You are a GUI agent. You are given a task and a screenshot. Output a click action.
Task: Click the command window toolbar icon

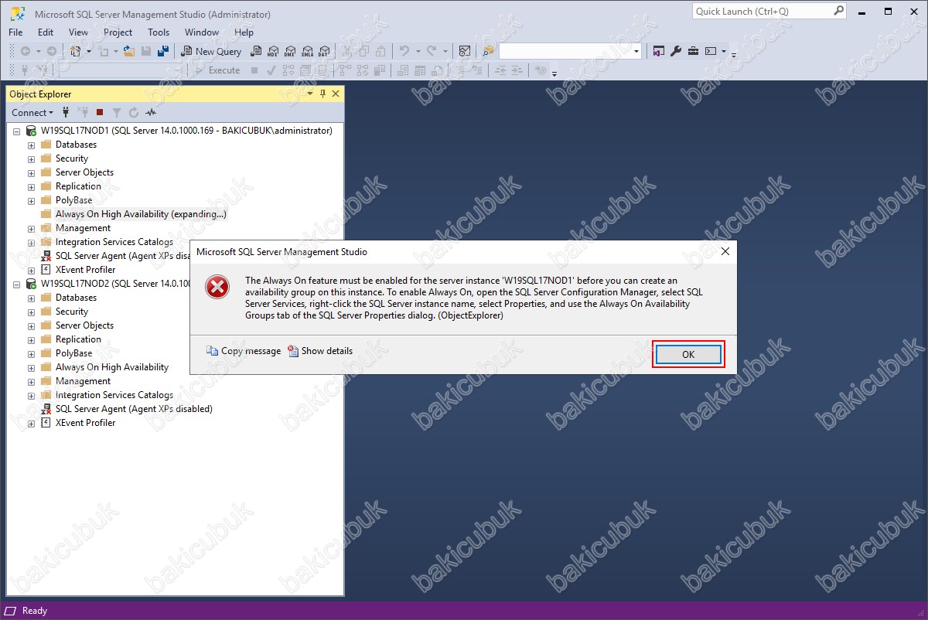[x=711, y=51]
